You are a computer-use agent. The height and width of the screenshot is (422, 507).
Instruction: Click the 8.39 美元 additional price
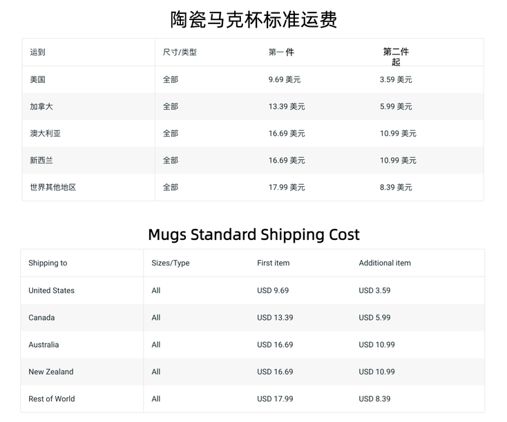click(396, 188)
